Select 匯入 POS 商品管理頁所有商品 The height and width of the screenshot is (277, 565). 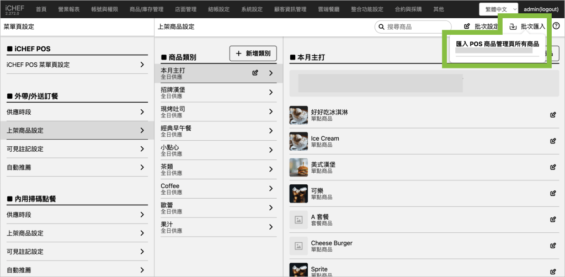coord(497,44)
